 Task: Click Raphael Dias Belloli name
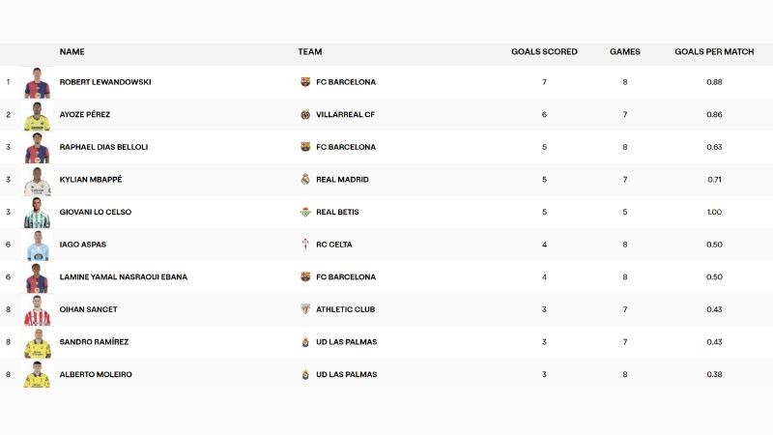coord(103,147)
